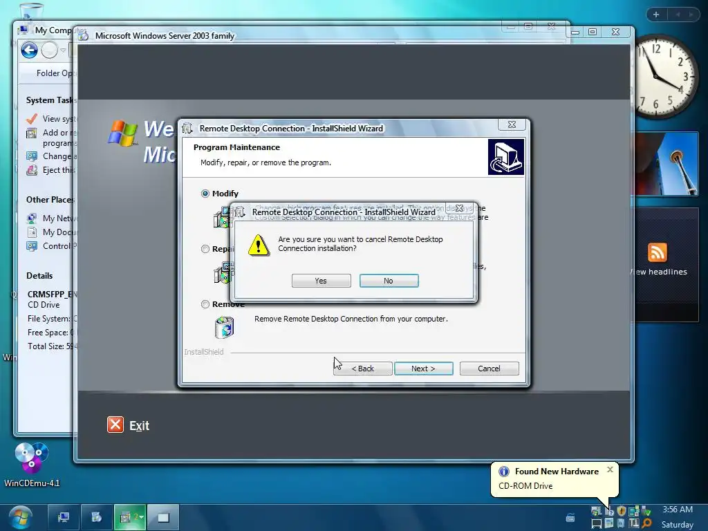708x531 pixels.
Task: Dismiss the Found New Hardware balloon
Action: coord(610,469)
